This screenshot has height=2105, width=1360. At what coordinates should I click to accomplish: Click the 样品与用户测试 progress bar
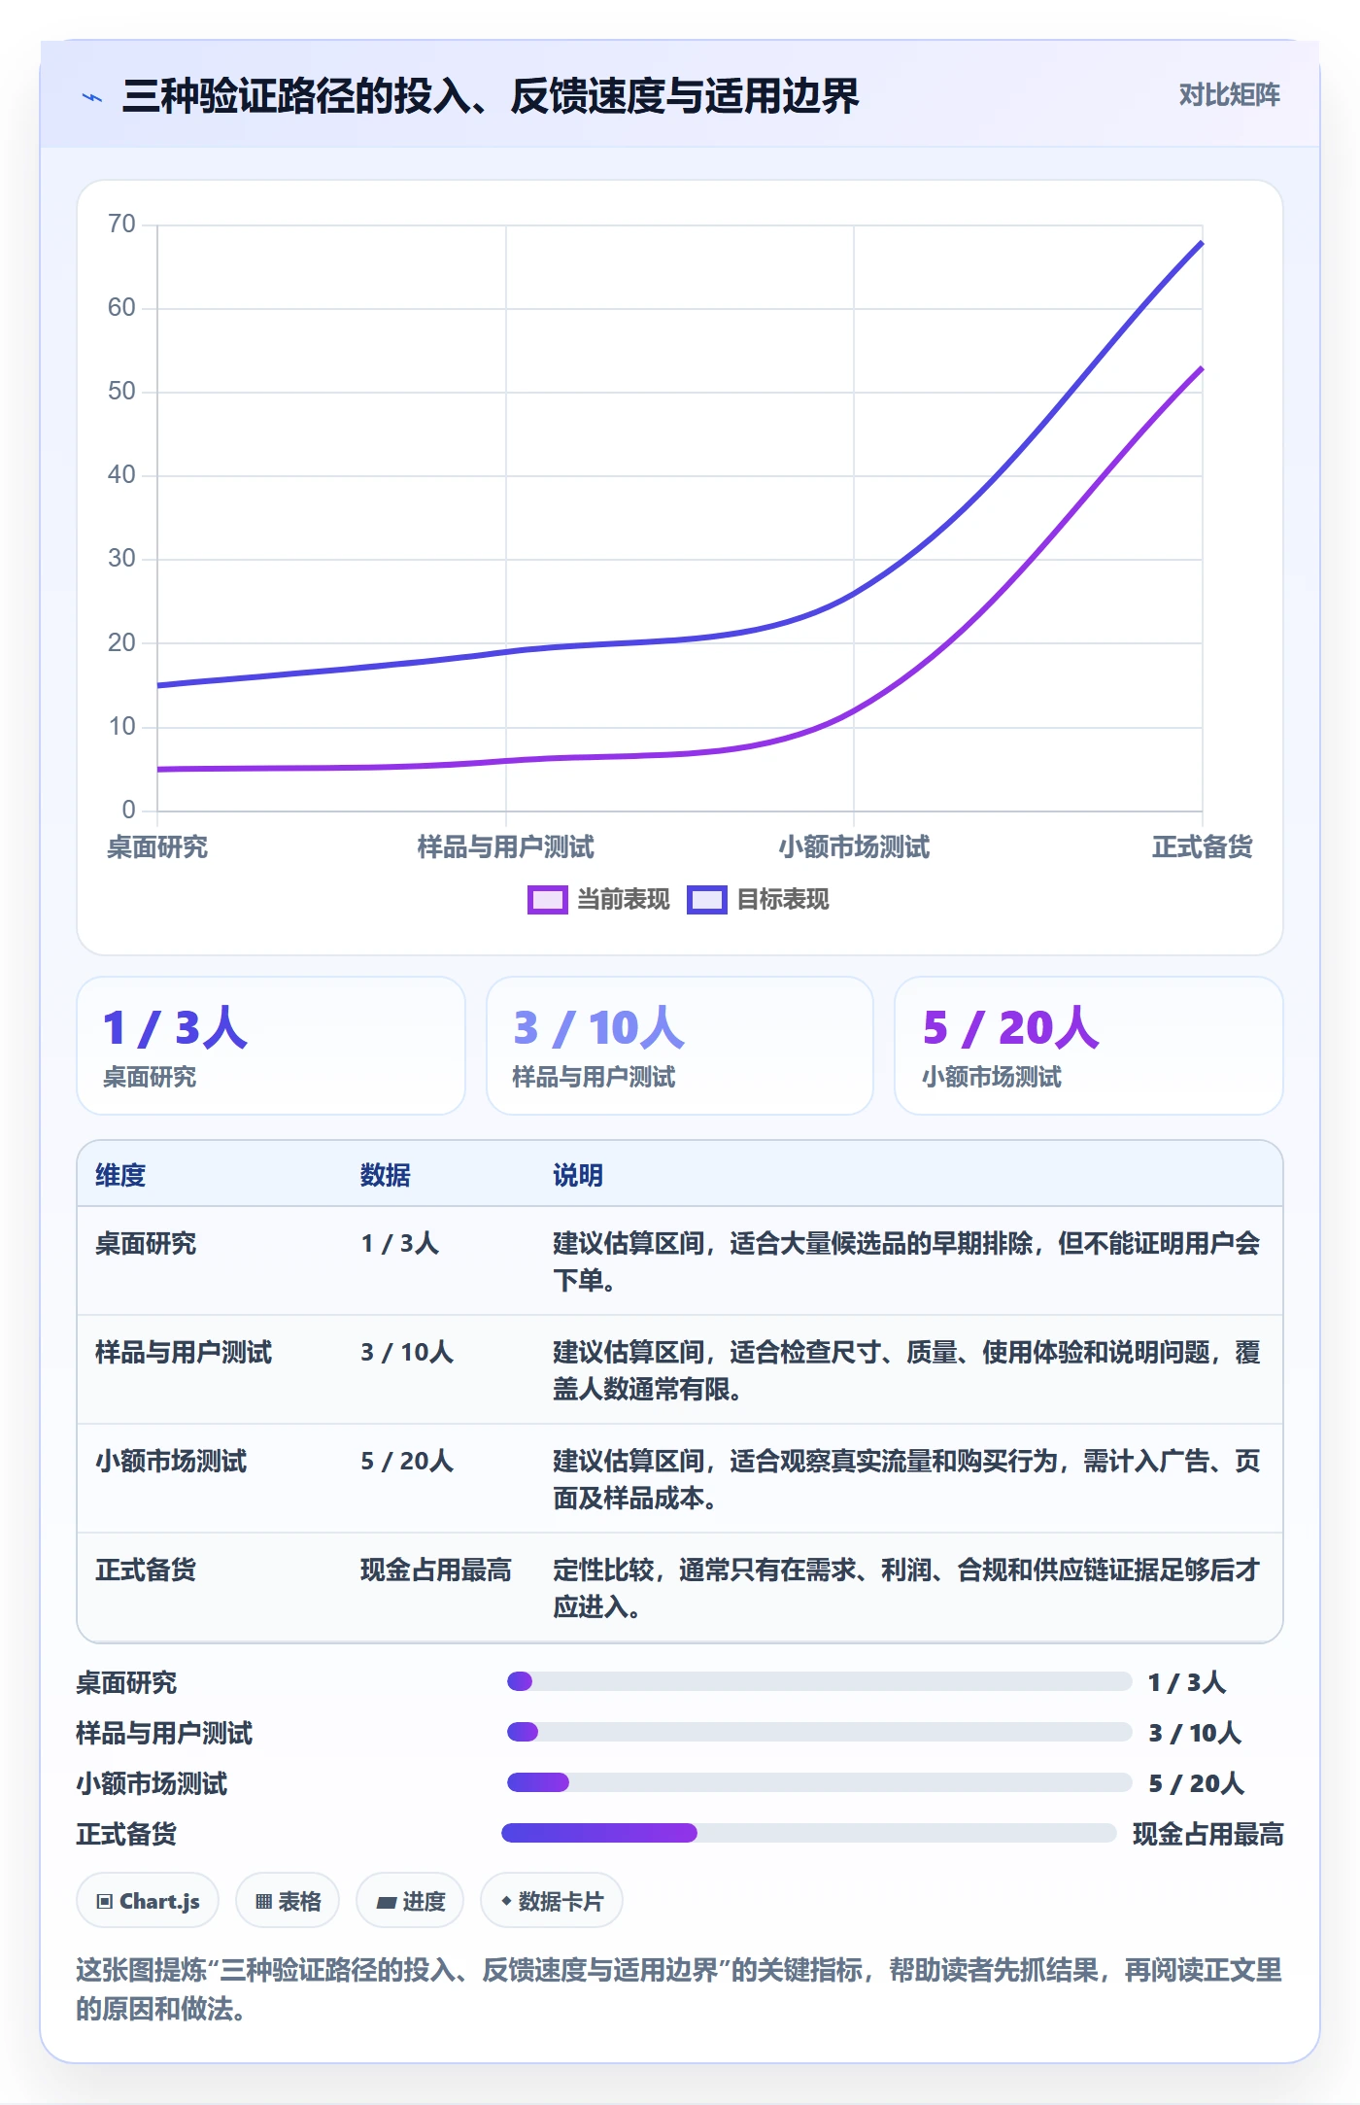coord(820,1732)
